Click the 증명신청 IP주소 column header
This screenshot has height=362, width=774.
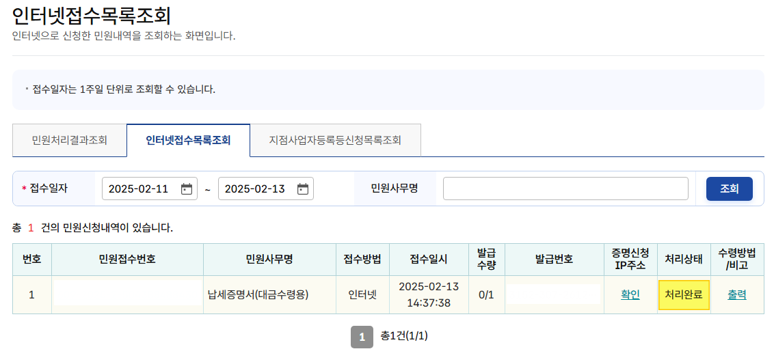pos(630,260)
